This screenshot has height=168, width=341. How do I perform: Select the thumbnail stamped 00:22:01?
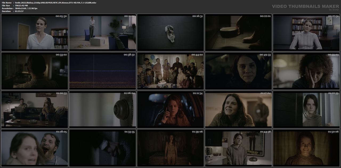click(x=238, y=32)
